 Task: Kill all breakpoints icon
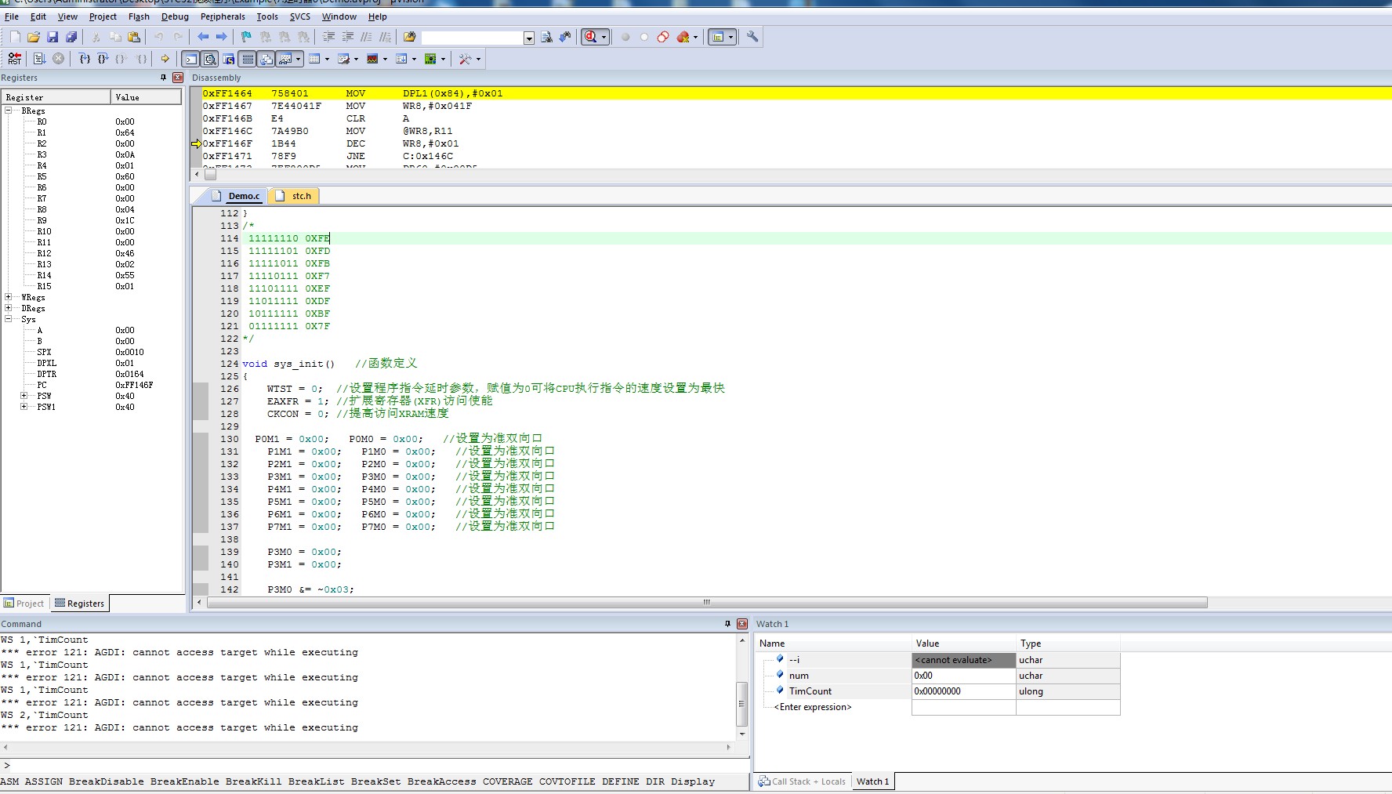(683, 37)
